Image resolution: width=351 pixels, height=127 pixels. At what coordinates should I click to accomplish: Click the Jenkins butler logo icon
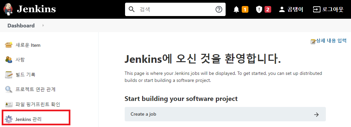(8, 9)
